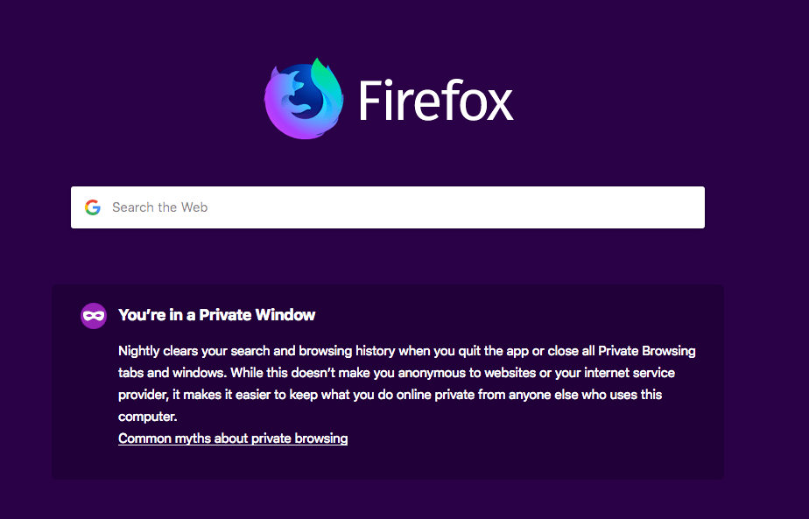Click the Google G icon in search box

pyautogui.click(x=93, y=207)
